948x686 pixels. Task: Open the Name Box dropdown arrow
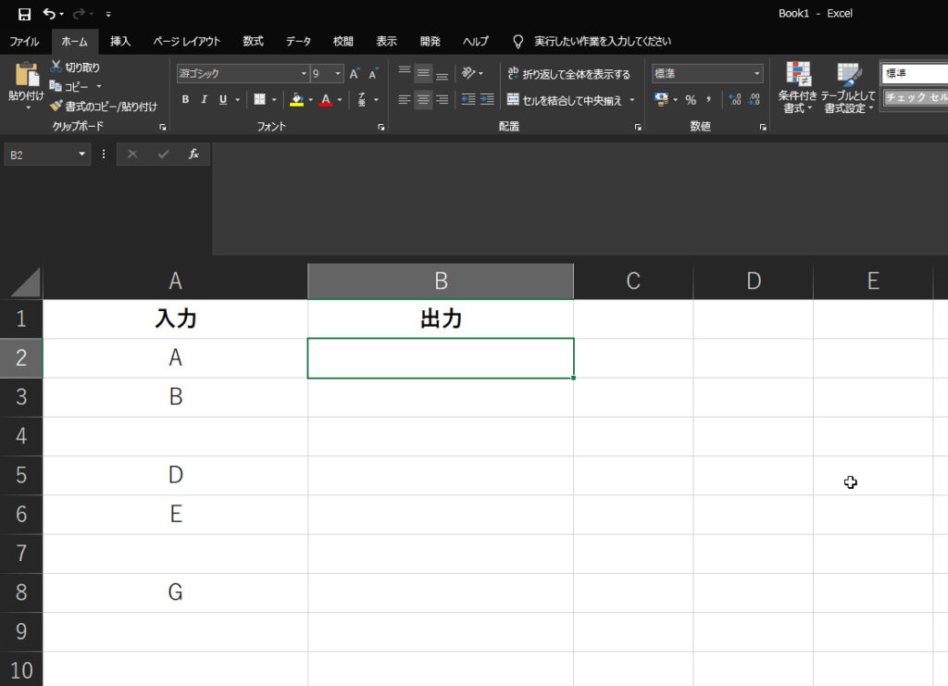coord(82,155)
